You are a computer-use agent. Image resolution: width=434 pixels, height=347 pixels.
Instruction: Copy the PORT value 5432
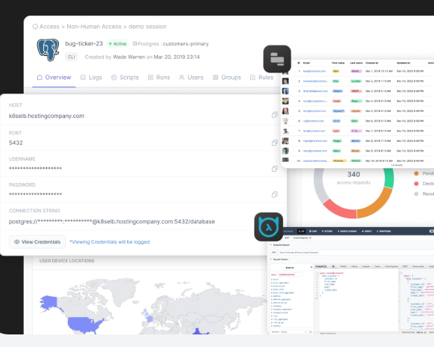point(274,142)
